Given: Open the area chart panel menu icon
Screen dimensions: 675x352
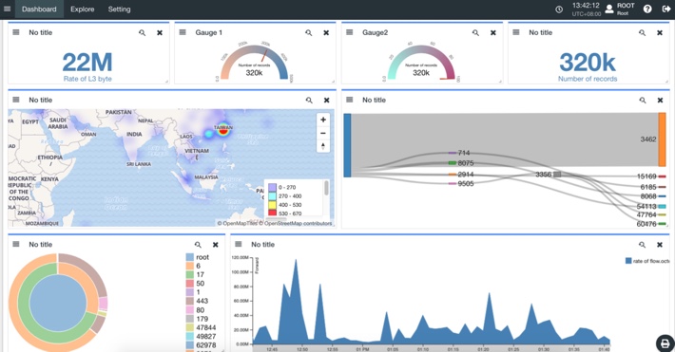Looking at the screenshot, I should [238, 244].
